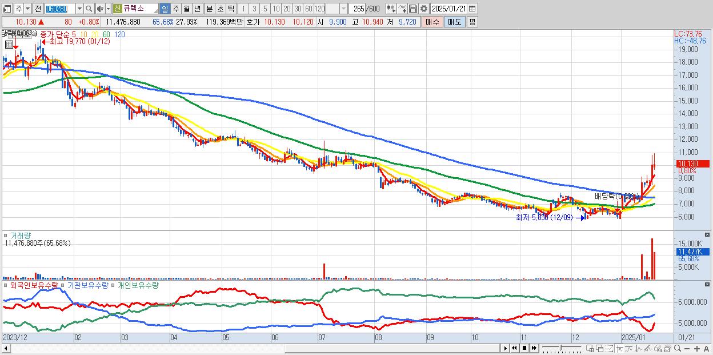The image size is (713, 355).
Task: Click the 11,477K volume label on the axis
Action: click(692, 252)
